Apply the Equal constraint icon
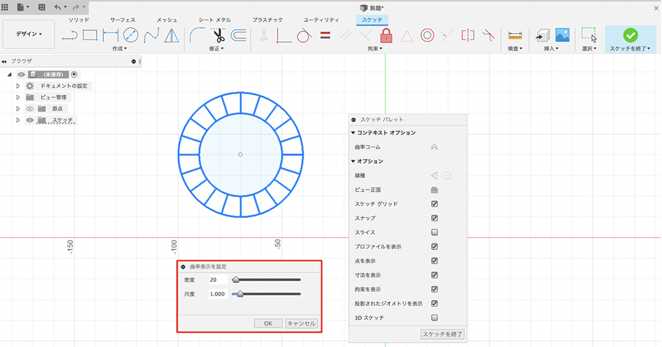Image resolution: width=662 pixels, height=347 pixels. point(325,36)
